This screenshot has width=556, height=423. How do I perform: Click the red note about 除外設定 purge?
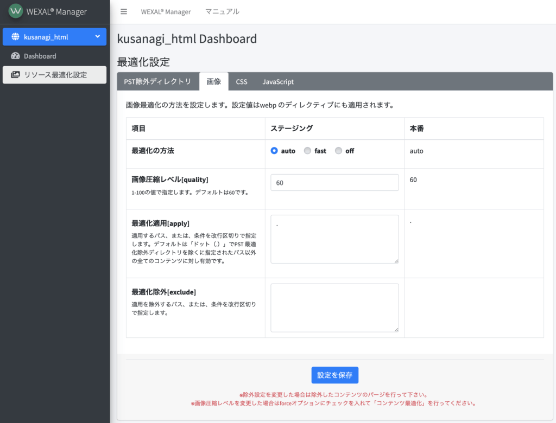pos(334,395)
